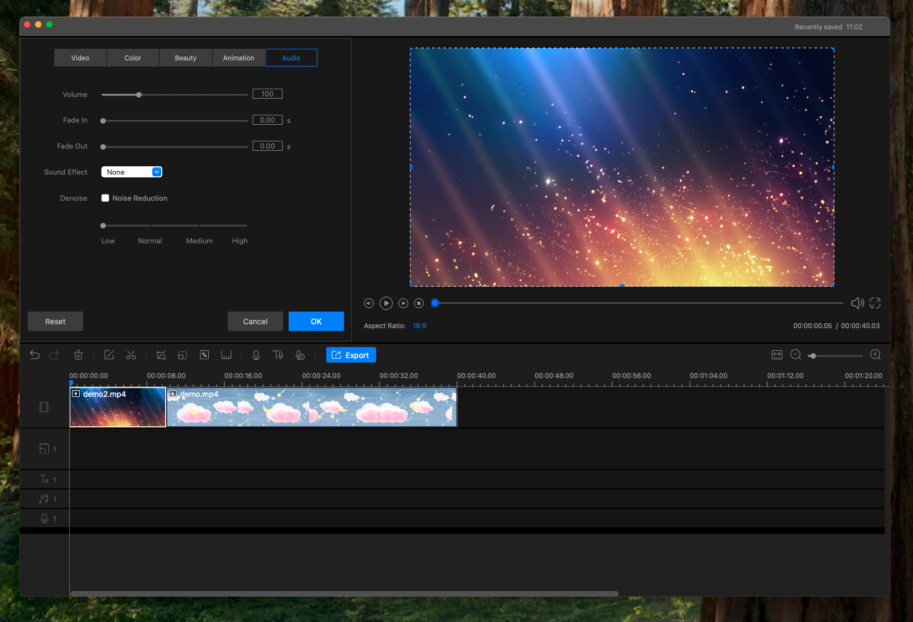This screenshot has width=913, height=622.
Task: Open the mosaic tool icon
Action: pos(204,355)
